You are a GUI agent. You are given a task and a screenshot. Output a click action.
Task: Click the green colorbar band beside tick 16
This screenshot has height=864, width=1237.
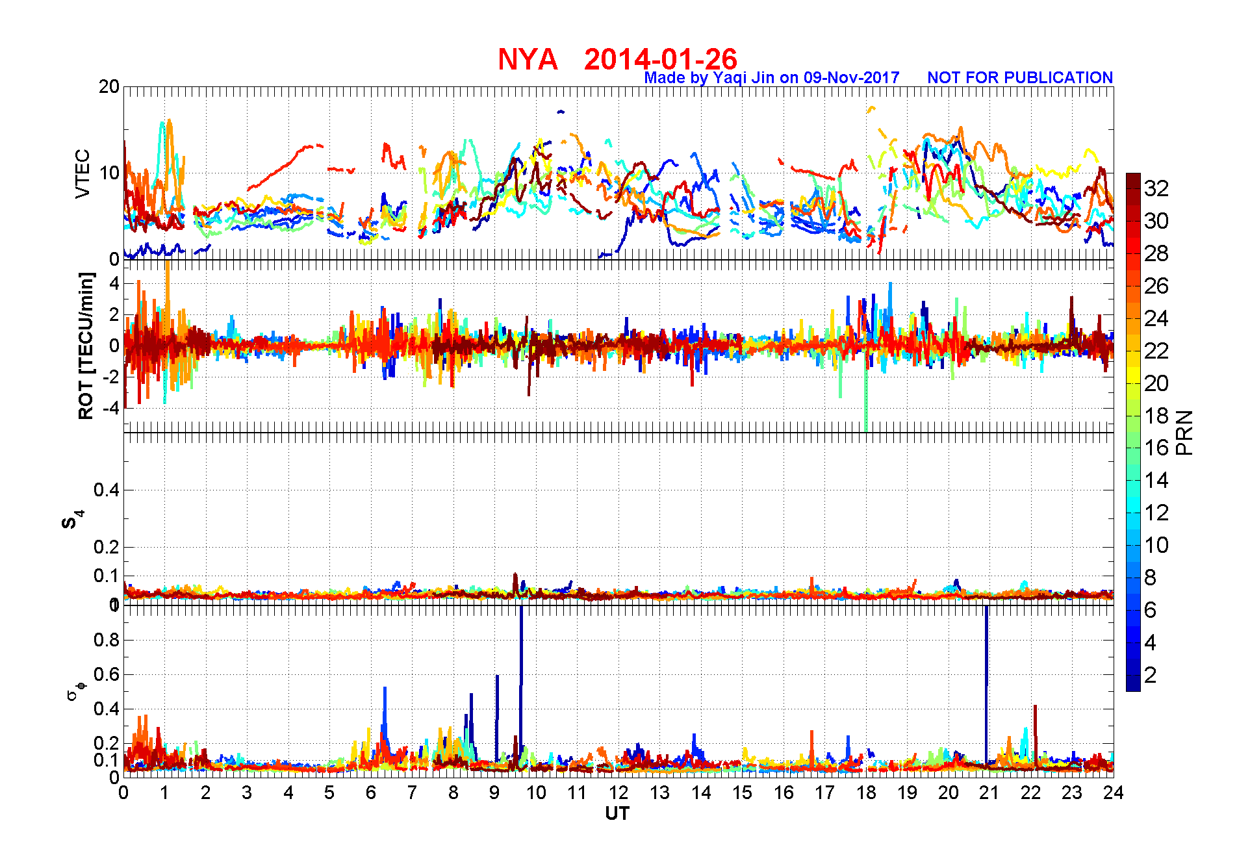coord(1133,448)
